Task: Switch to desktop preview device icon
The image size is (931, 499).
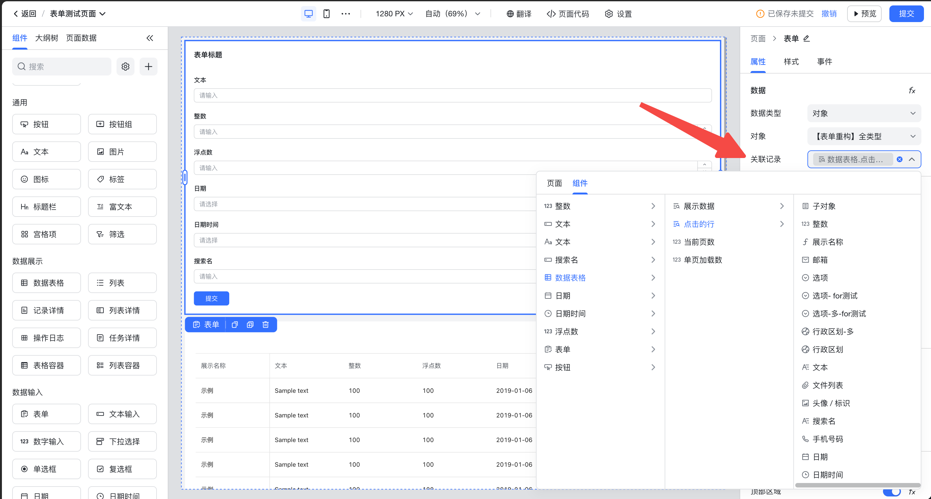Action: point(308,14)
